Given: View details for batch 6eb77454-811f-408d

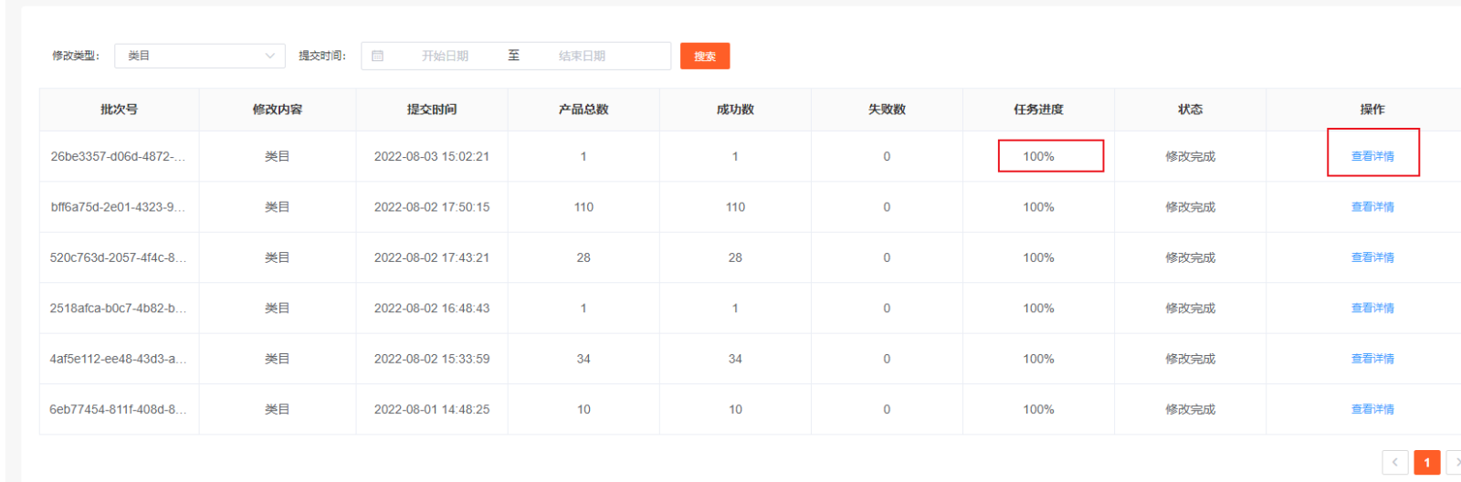Looking at the screenshot, I should coord(1372,409).
